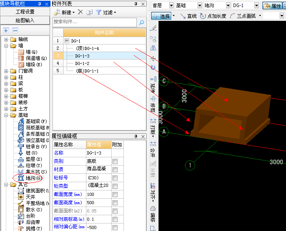Toggle the 相对底标高 additional checkbox
The width and height of the screenshot is (286, 231).
pos(115,219)
